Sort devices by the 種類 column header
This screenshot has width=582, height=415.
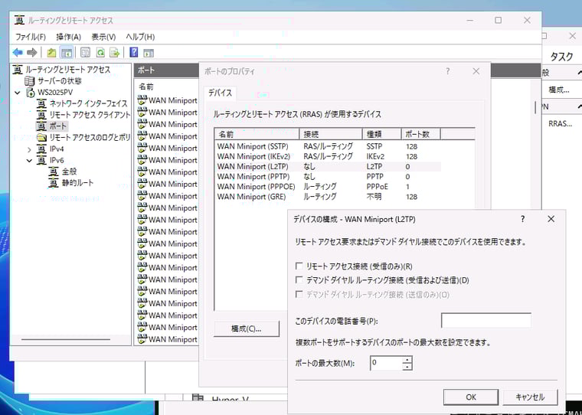coord(382,134)
